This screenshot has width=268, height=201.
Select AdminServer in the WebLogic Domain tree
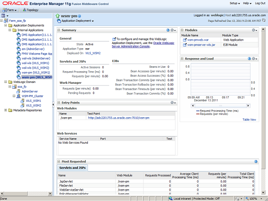pyautogui.click(x=29, y=91)
